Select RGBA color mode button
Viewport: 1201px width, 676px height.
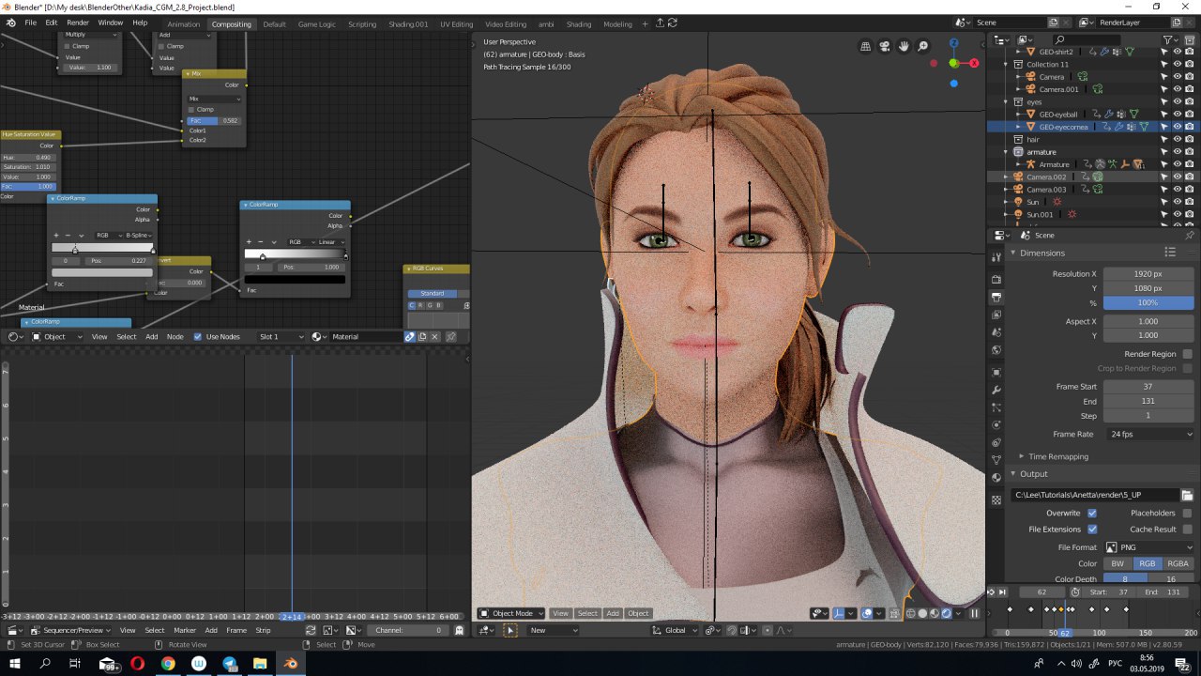[x=1178, y=563]
